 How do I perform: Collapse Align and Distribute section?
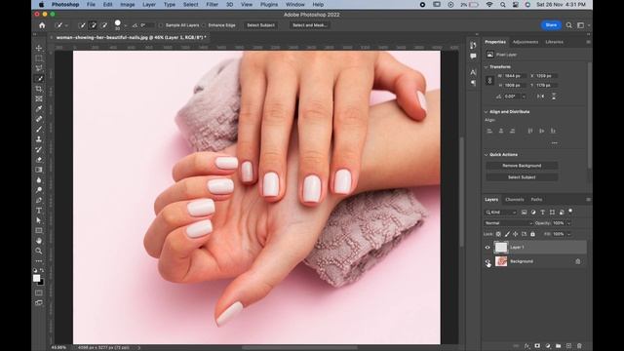pos(486,112)
